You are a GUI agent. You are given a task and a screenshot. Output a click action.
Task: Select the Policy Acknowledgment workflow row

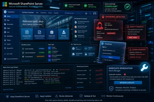(x=33, y=53)
